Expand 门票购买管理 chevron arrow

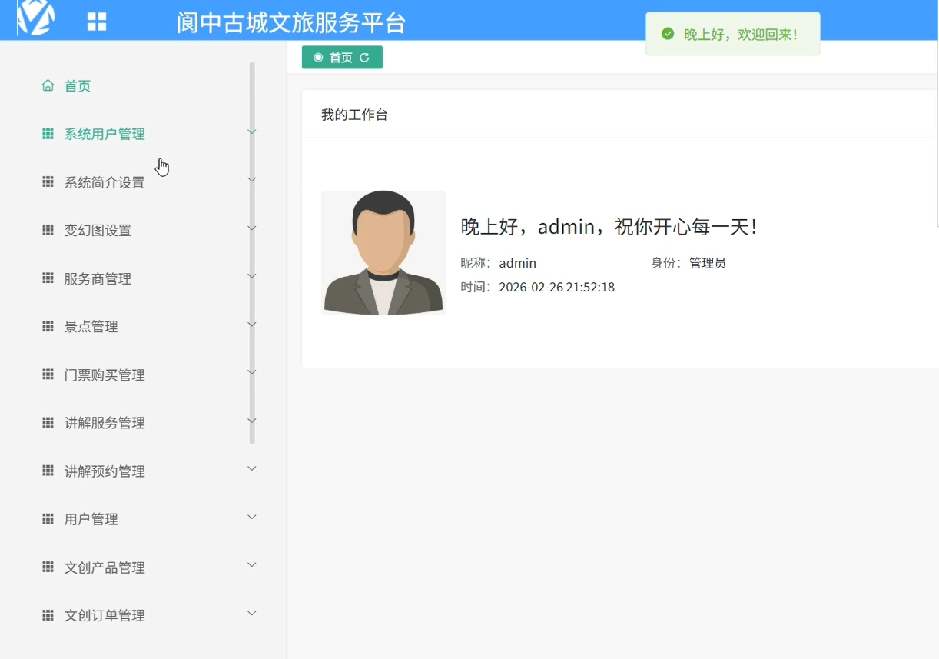251,372
